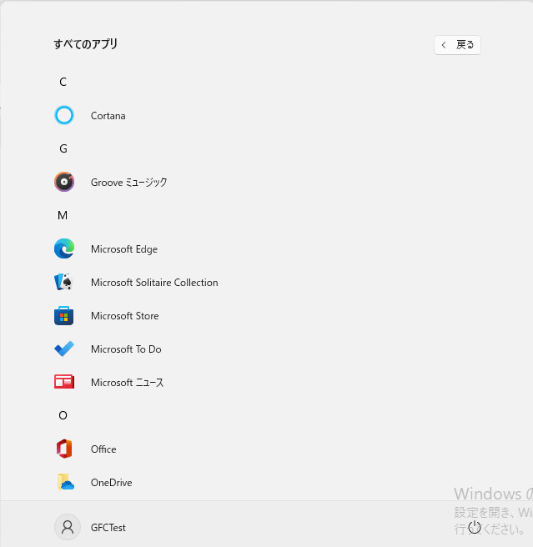Click the Microsoft Edge text entry

pyautogui.click(x=124, y=249)
